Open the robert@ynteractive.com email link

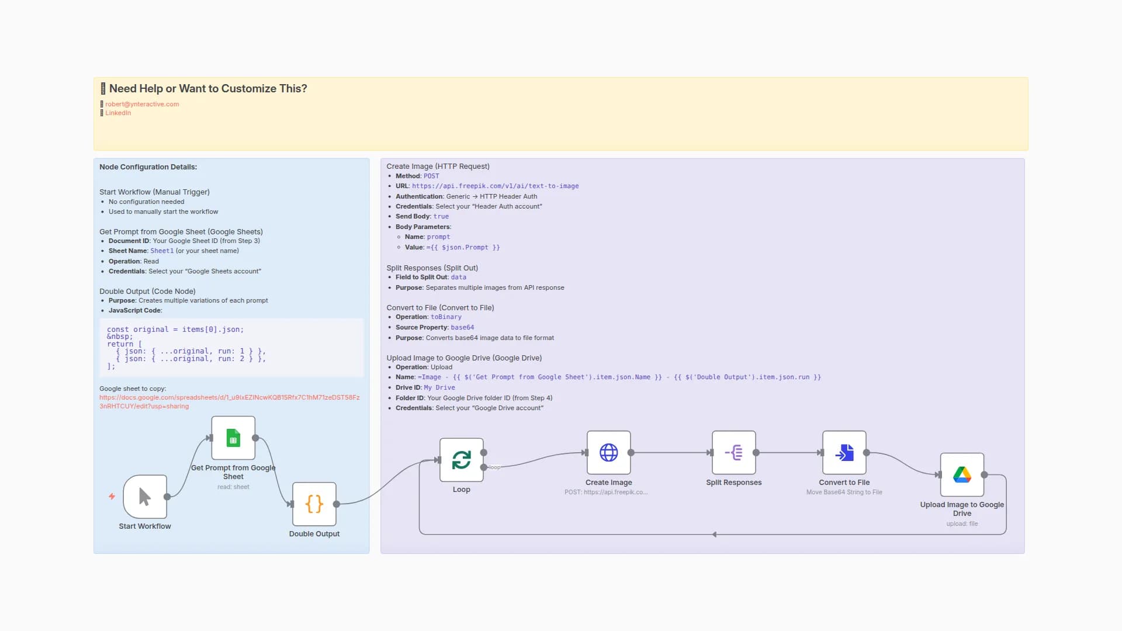point(141,103)
